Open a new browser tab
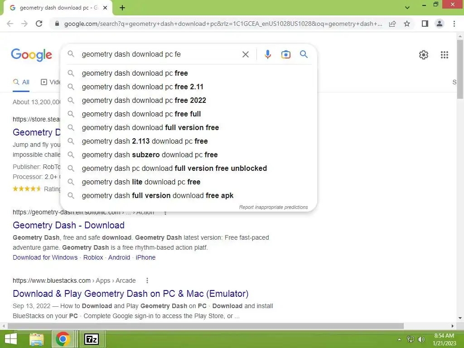Screen dimensions: 464x348 coord(122,8)
